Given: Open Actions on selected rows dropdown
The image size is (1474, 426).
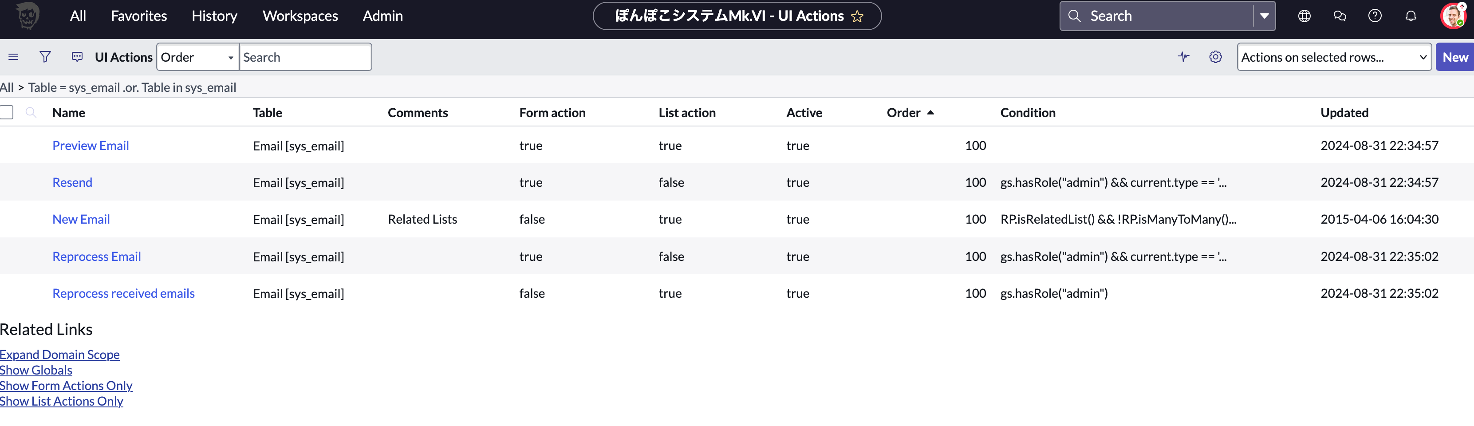Looking at the screenshot, I should pyautogui.click(x=1333, y=57).
